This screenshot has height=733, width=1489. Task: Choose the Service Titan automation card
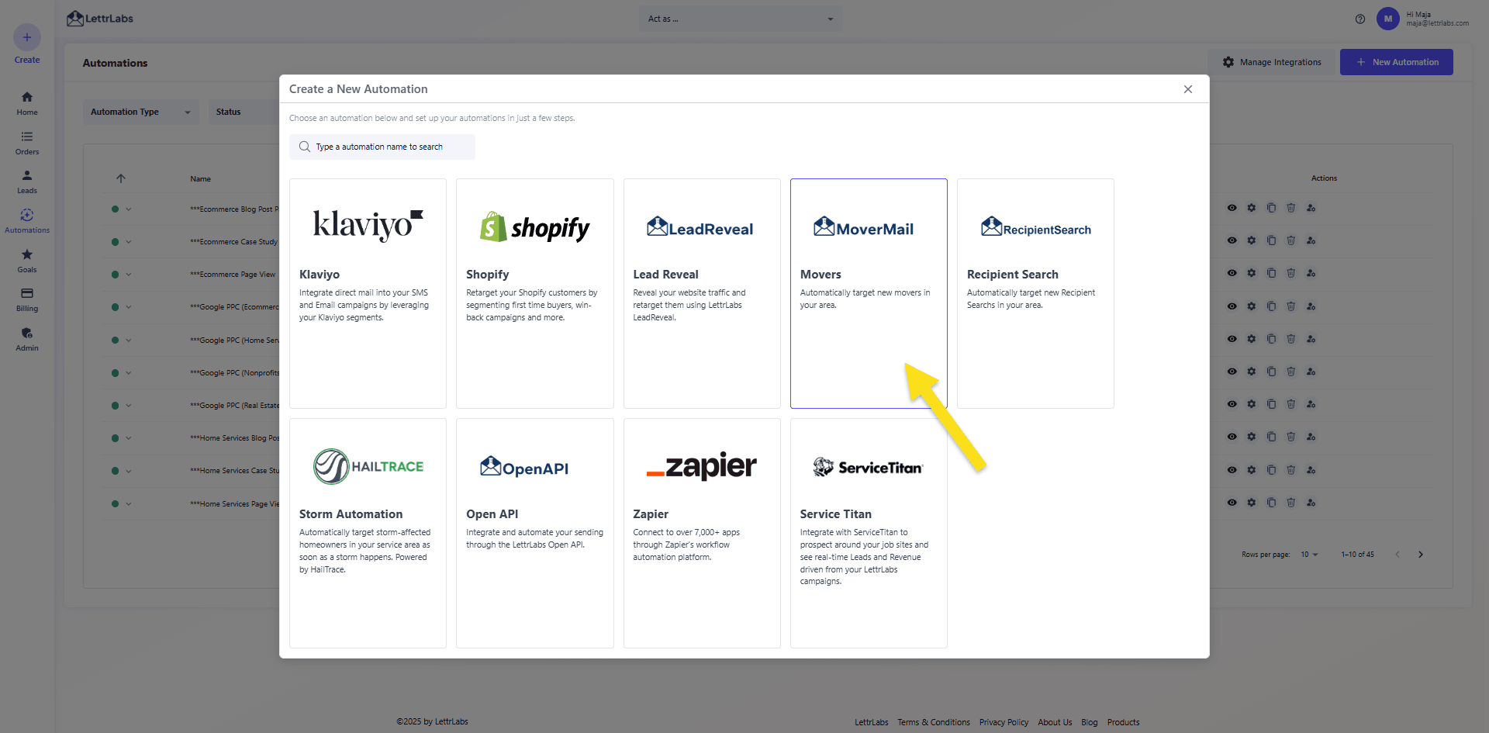pos(869,533)
